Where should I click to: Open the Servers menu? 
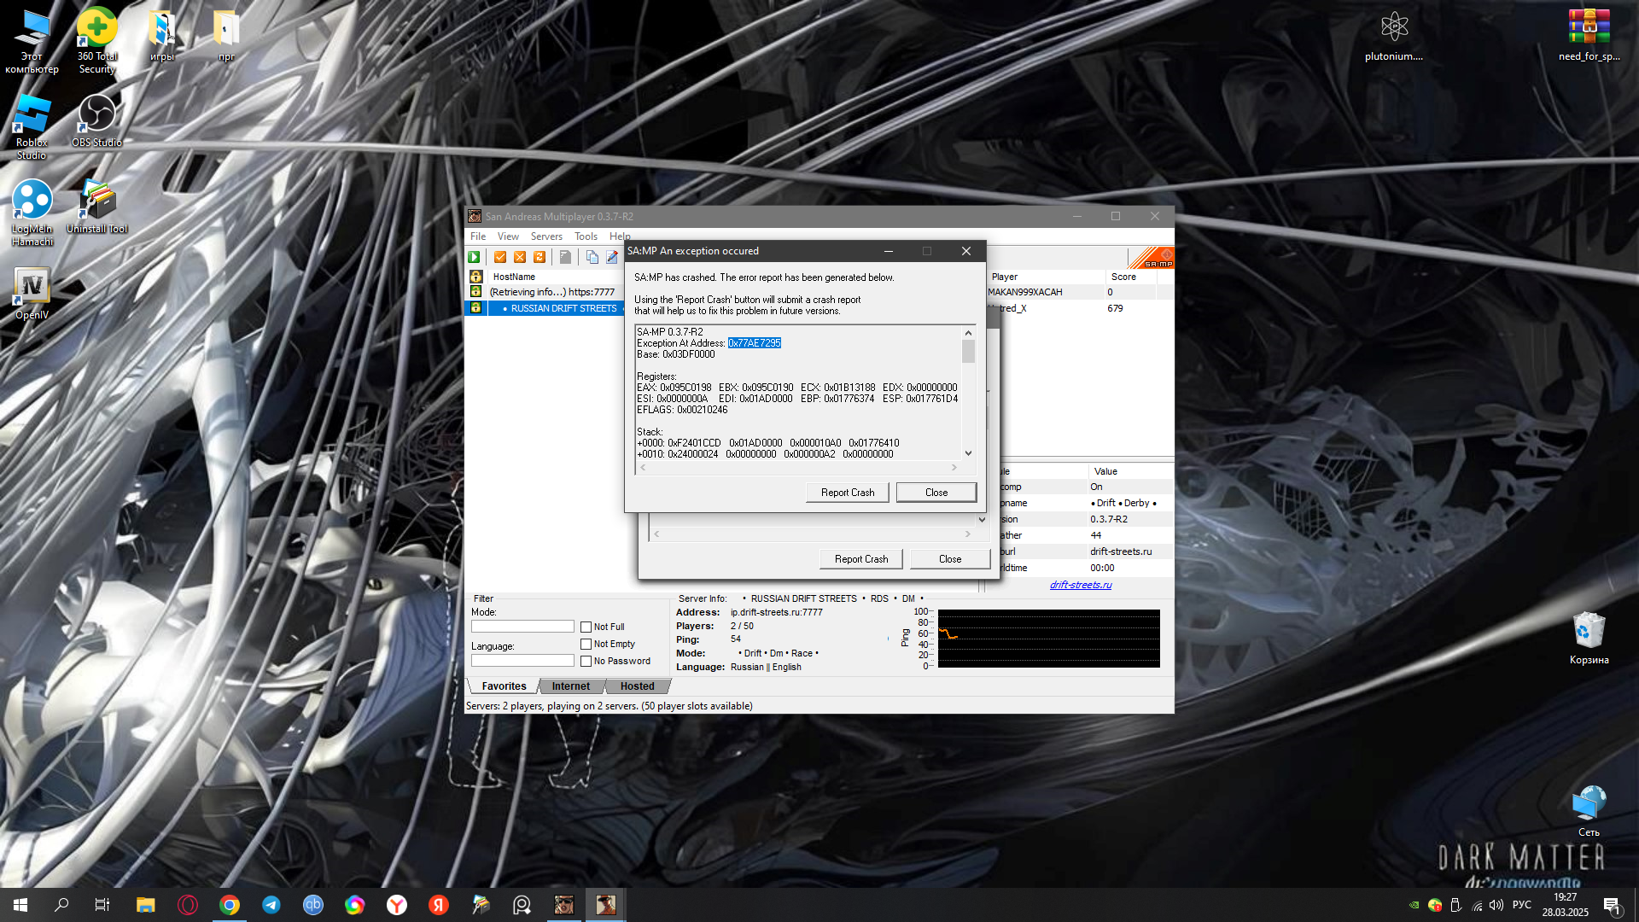[546, 236]
